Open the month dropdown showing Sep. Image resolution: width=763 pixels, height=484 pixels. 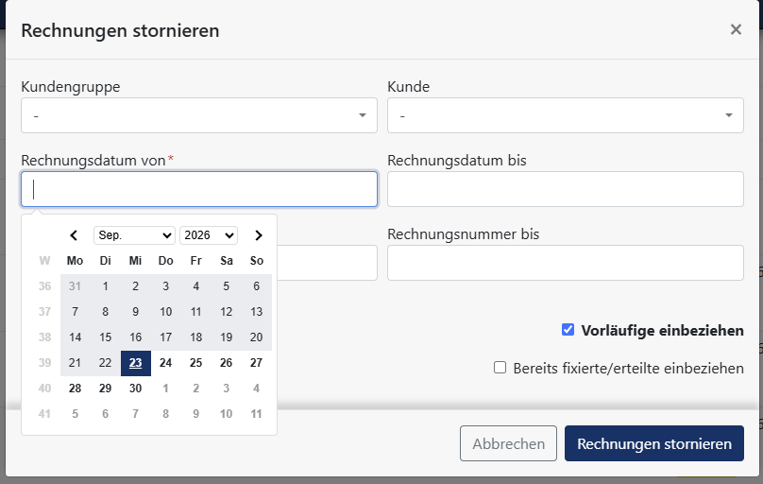tap(134, 235)
